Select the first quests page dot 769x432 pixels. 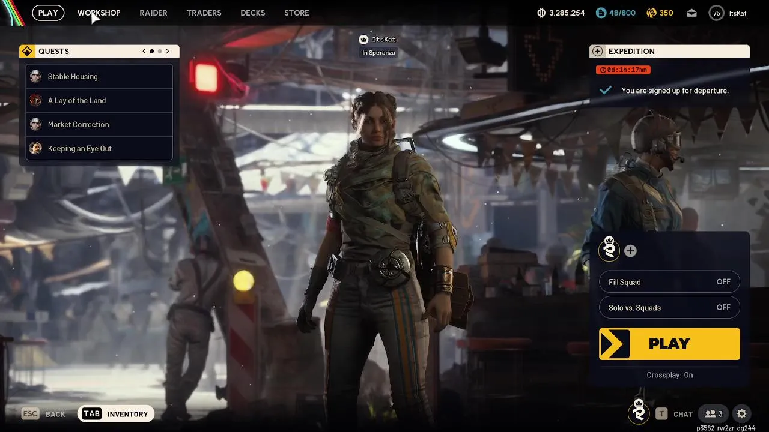point(152,51)
